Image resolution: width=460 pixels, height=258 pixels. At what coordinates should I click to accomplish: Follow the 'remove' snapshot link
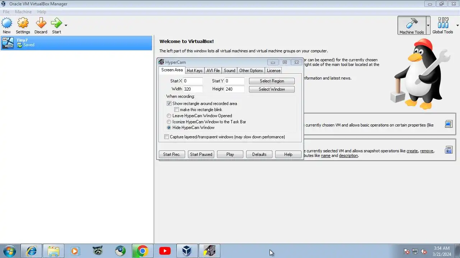[x=427, y=151]
